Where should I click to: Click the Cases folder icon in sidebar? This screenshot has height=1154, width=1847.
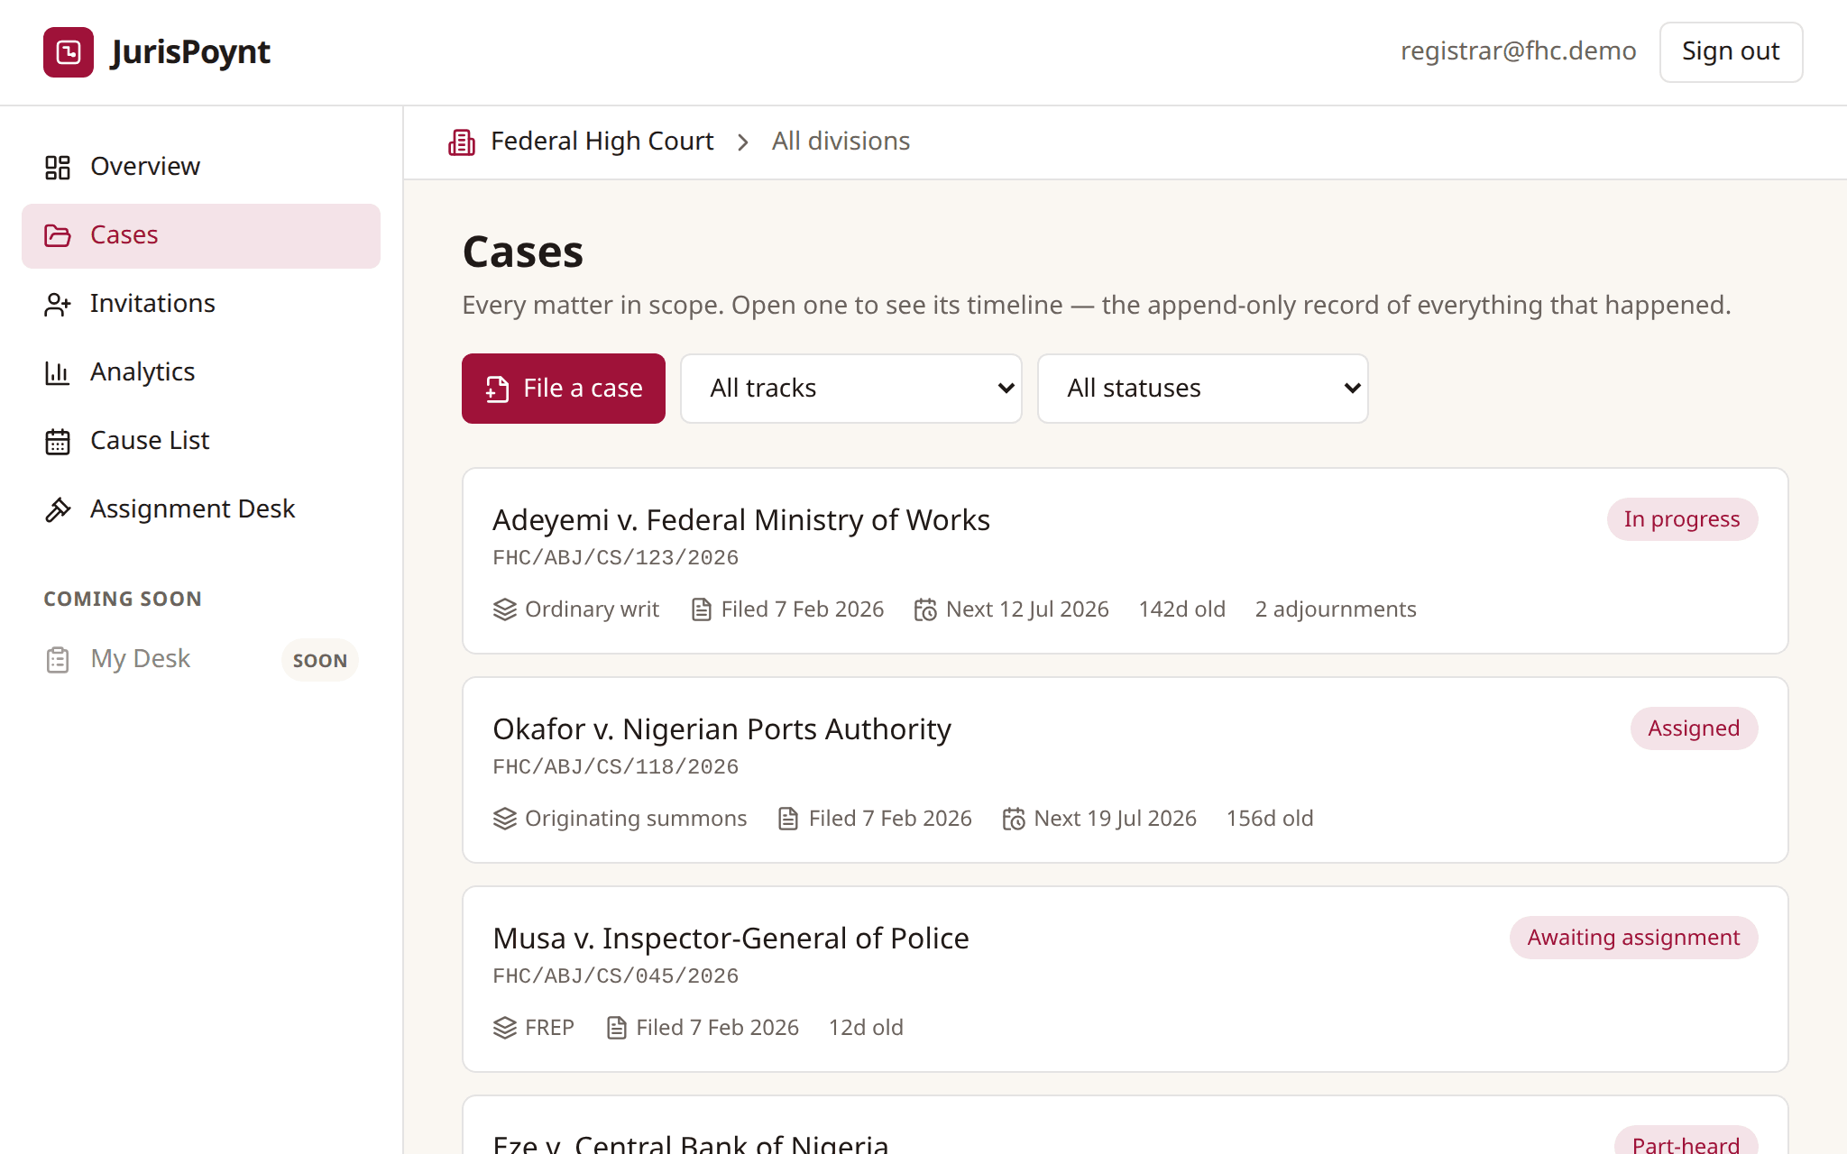point(58,235)
